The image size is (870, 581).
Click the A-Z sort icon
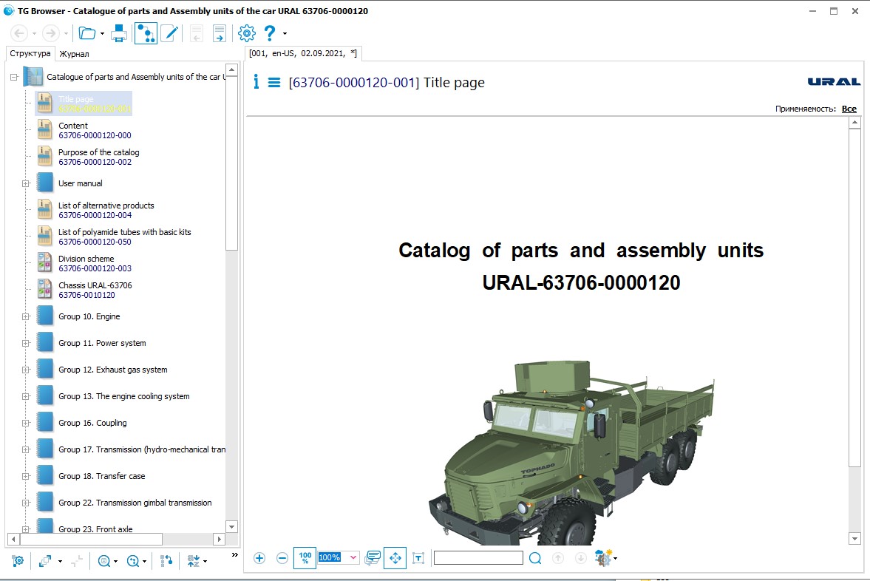click(193, 562)
